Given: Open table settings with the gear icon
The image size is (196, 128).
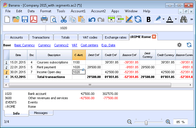Looking at the screenshot, I should pyautogui.click(x=179, y=45).
